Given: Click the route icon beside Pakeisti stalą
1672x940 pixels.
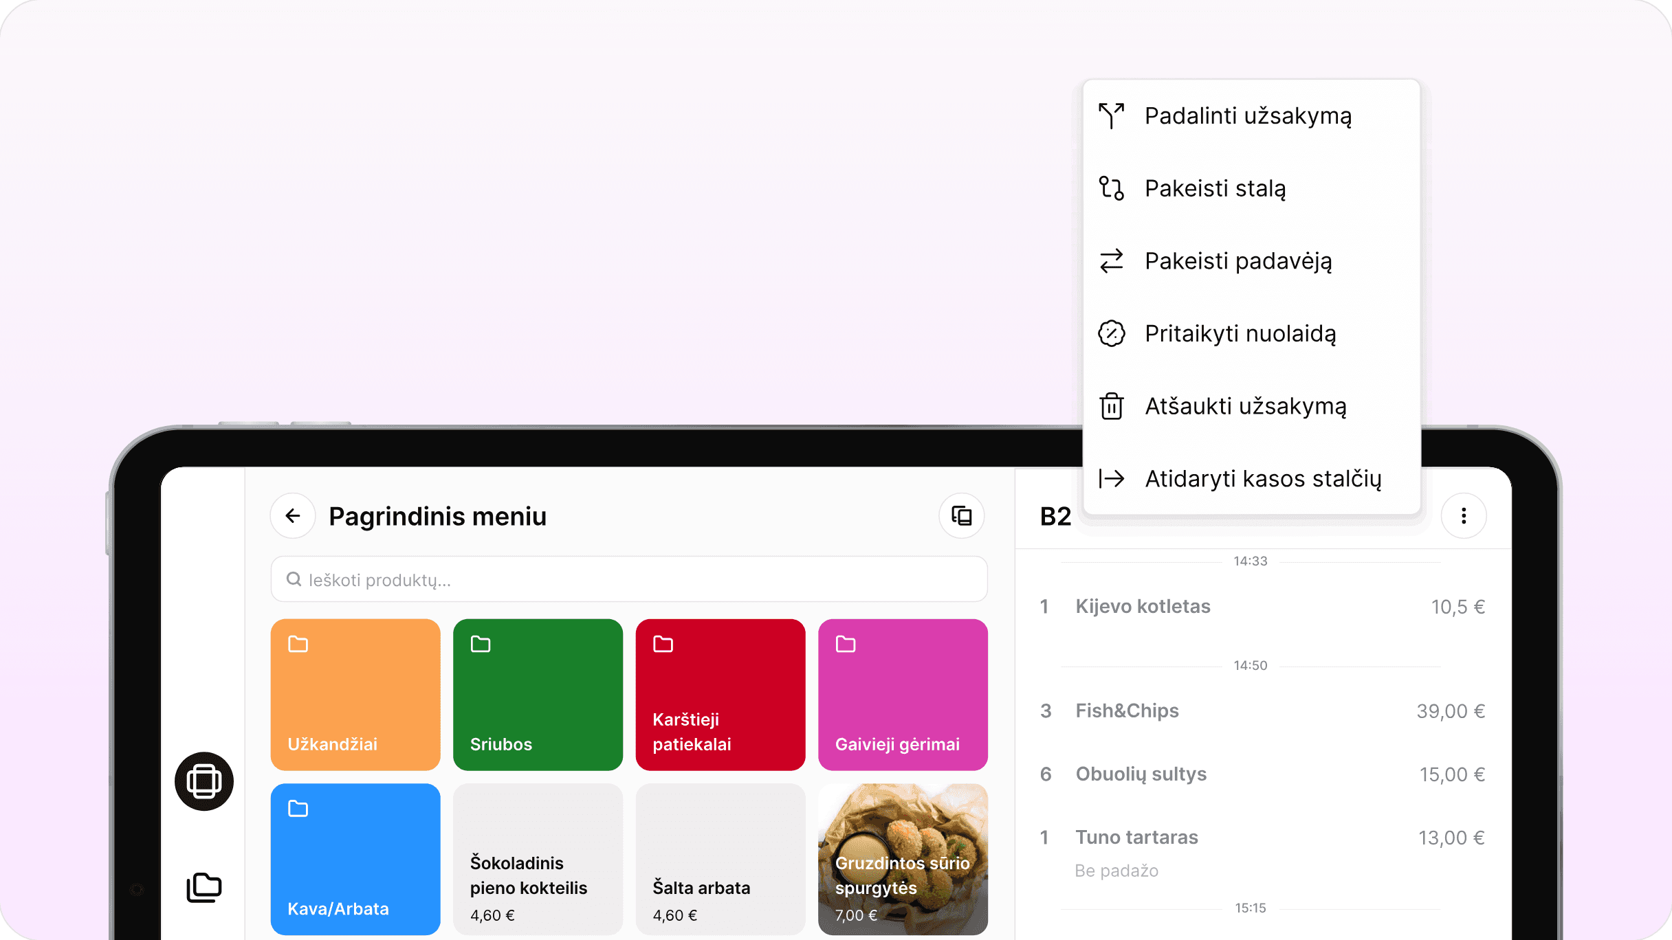Looking at the screenshot, I should pyautogui.click(x=1111, y=188).
